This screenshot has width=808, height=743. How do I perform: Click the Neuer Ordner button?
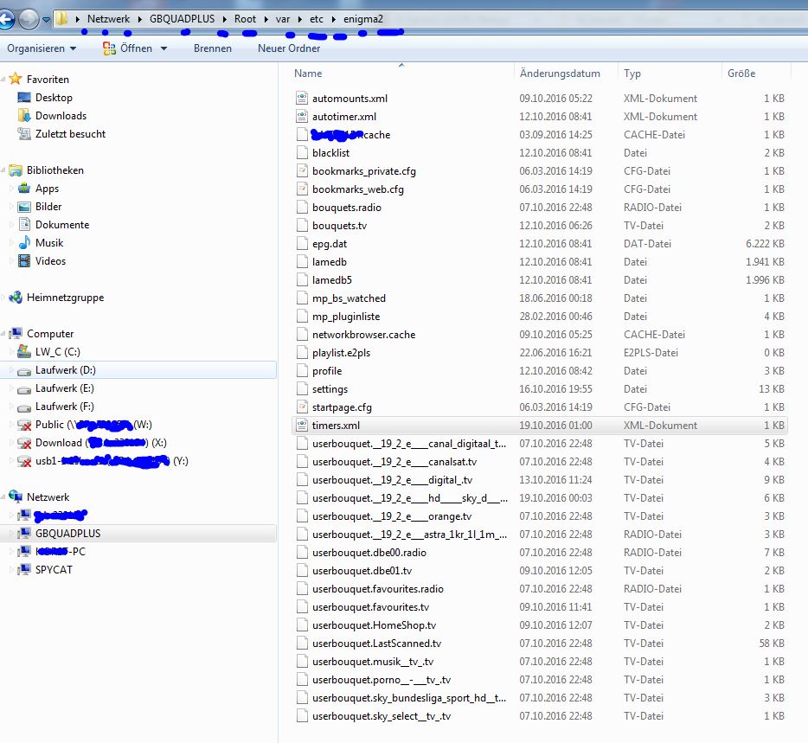pyautogui.click(x=289, y=48)
